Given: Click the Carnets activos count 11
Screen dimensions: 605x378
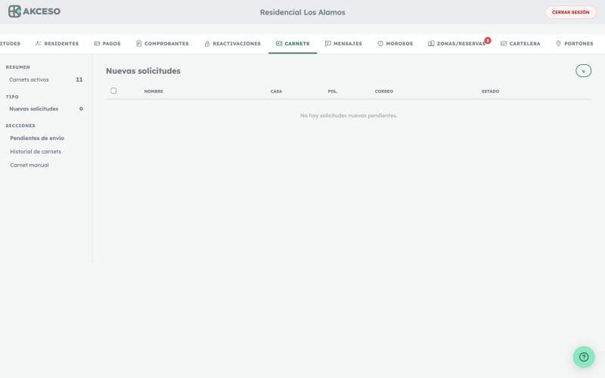Looking at the screenshot, I should (79, 79).
